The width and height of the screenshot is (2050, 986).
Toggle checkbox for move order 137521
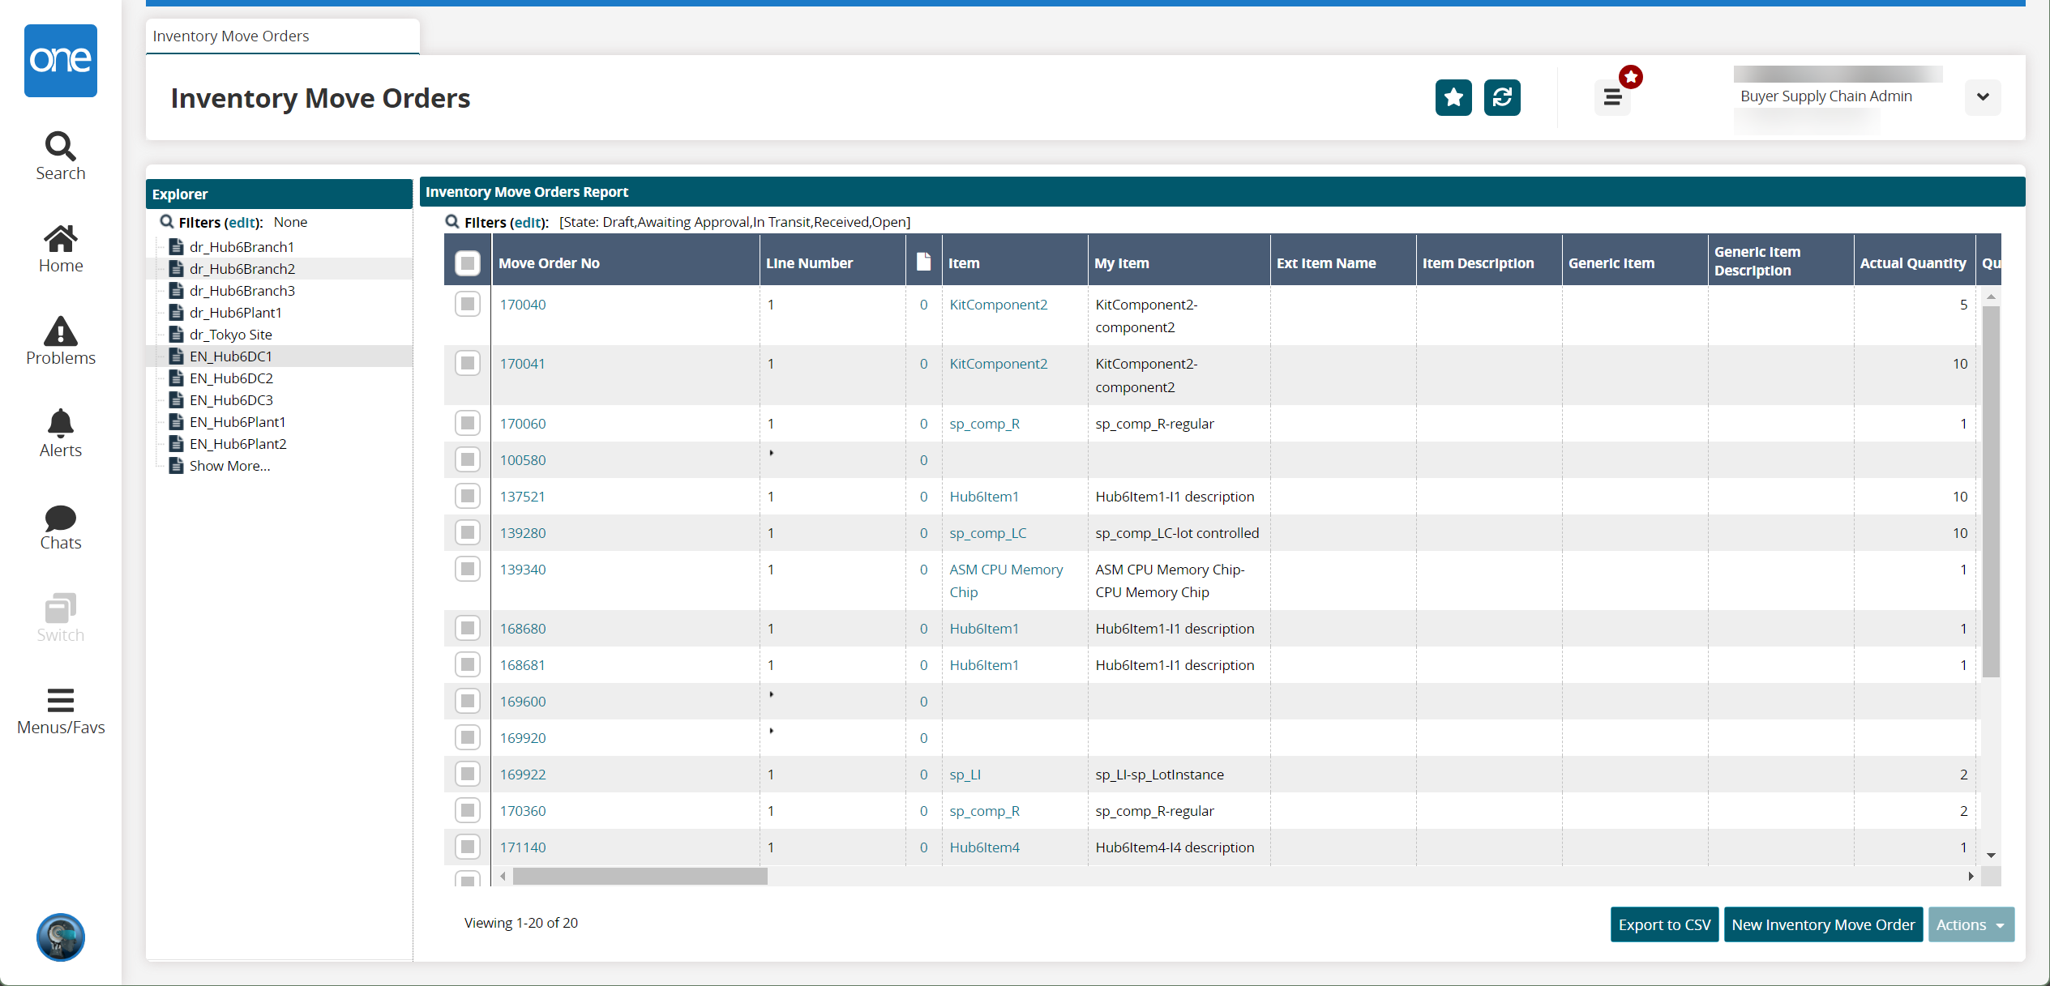pyautogui.click(x=467, y=497)
